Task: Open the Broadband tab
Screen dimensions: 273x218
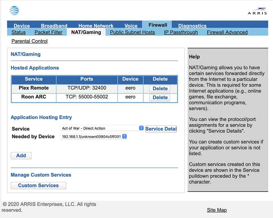Action: [54, 26]
